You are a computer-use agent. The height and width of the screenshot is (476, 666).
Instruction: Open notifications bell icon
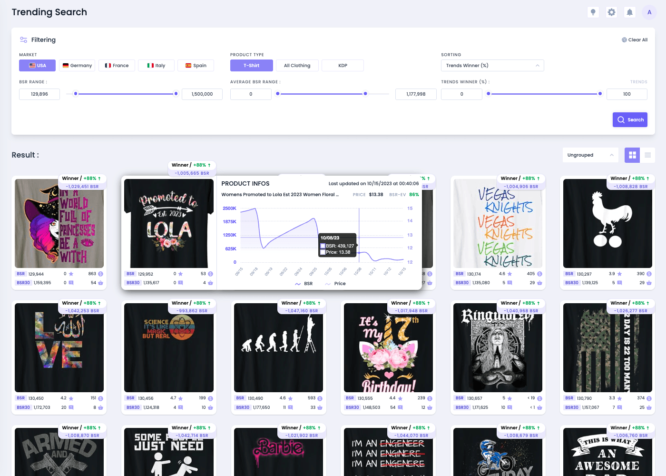coord(629,12)
